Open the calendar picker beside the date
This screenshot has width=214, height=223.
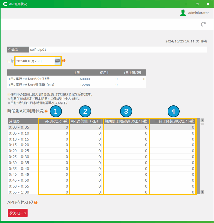(x=57, y=61)
